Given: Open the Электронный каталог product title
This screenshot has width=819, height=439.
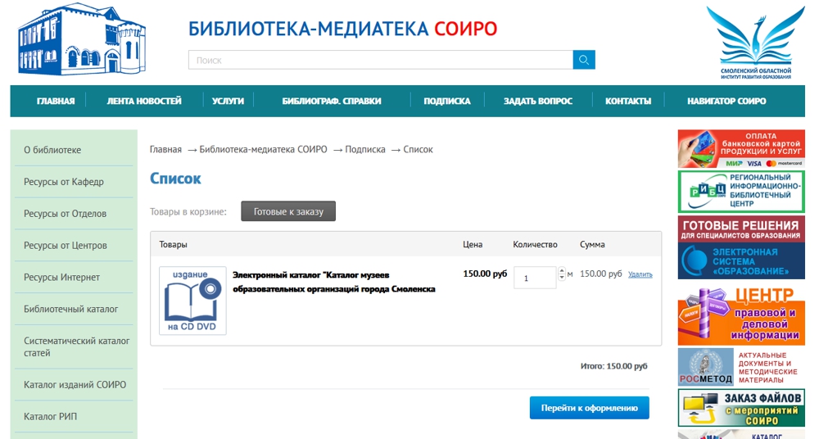Looking at the screenshot, I should [x=334, y=282].
